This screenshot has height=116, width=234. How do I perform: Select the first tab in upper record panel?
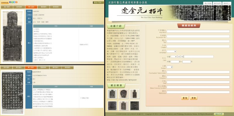click(7, 7)
